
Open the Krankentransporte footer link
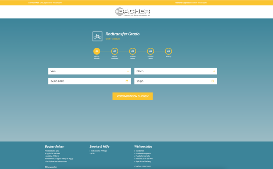coord(143,153)
